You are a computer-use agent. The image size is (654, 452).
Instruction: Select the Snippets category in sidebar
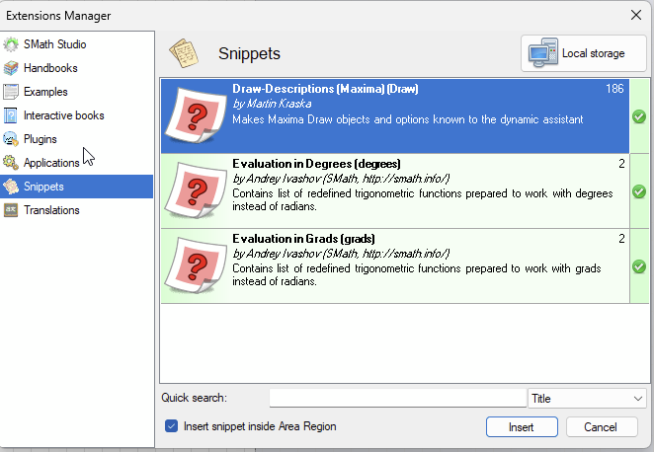click(43, 187)
